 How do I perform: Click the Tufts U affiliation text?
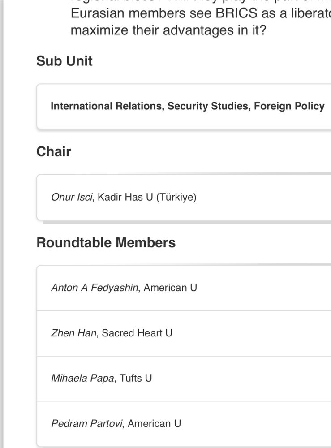coord(136,378)
